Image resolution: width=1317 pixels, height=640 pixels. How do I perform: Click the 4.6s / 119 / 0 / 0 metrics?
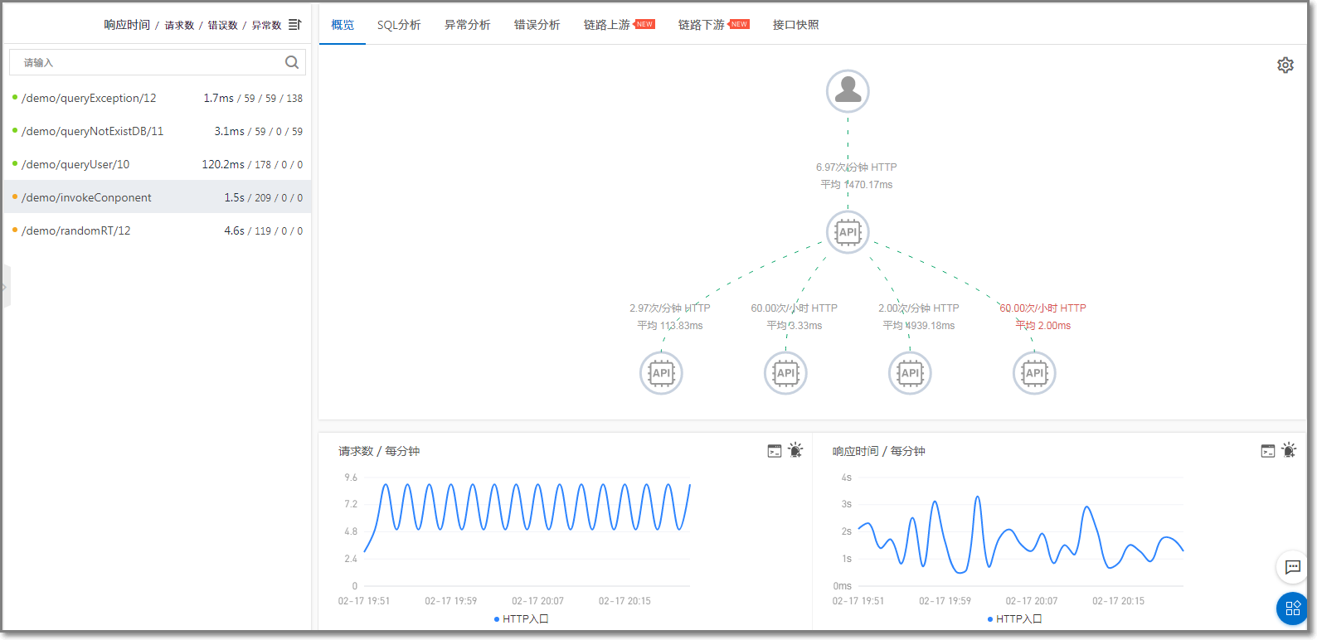tap(263, 230)
